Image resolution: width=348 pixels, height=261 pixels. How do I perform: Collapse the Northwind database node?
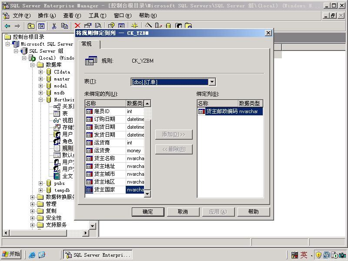coord(40,100)
